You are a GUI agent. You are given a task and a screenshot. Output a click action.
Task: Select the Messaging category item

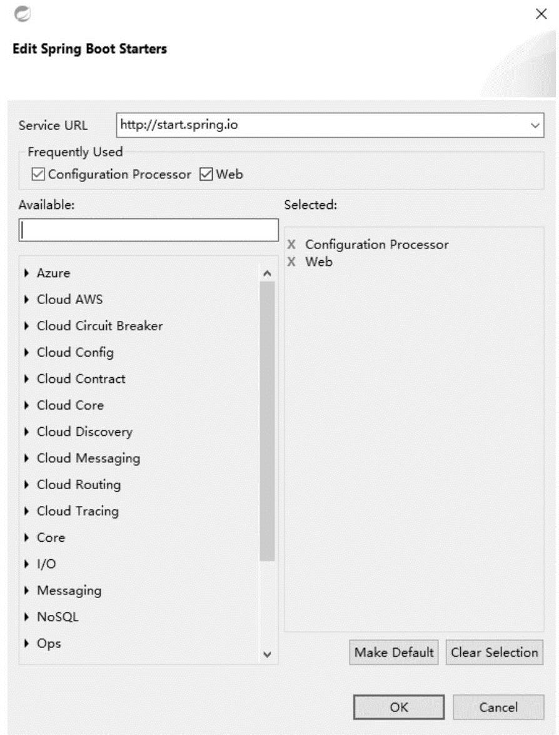(69, 591)
